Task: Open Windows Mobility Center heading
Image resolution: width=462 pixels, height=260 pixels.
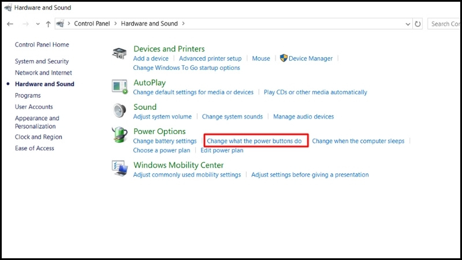Action: (178, 165)
